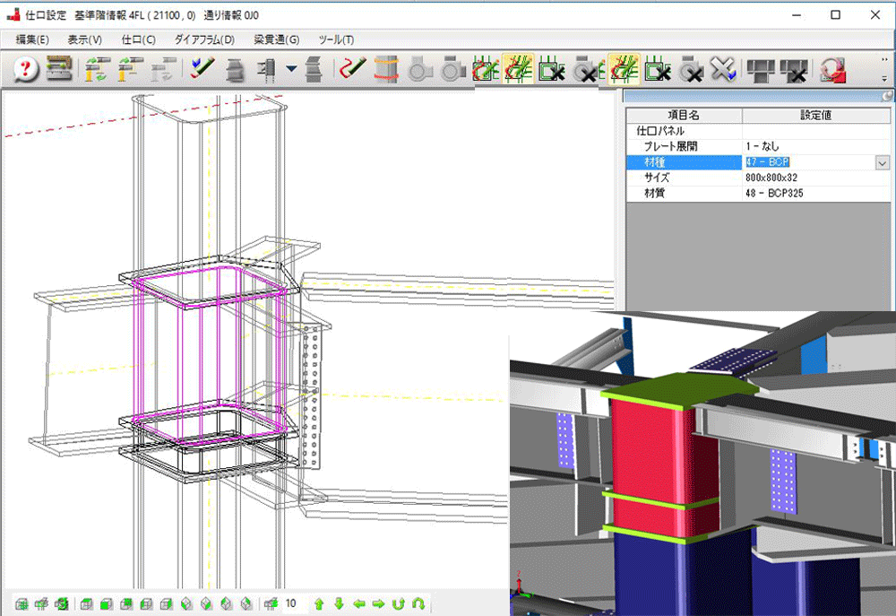896x616 pixels.
Task: Open the 材種 value dropdown arrow
Action: point(882,162)
